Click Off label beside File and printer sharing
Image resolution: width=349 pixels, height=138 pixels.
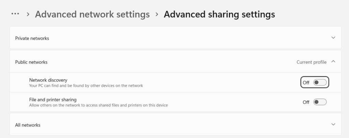click(306, 102)
